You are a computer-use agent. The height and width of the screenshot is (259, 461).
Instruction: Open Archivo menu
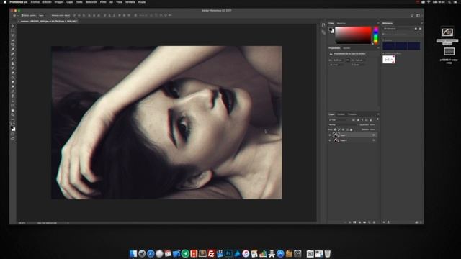tap(35, 2)
